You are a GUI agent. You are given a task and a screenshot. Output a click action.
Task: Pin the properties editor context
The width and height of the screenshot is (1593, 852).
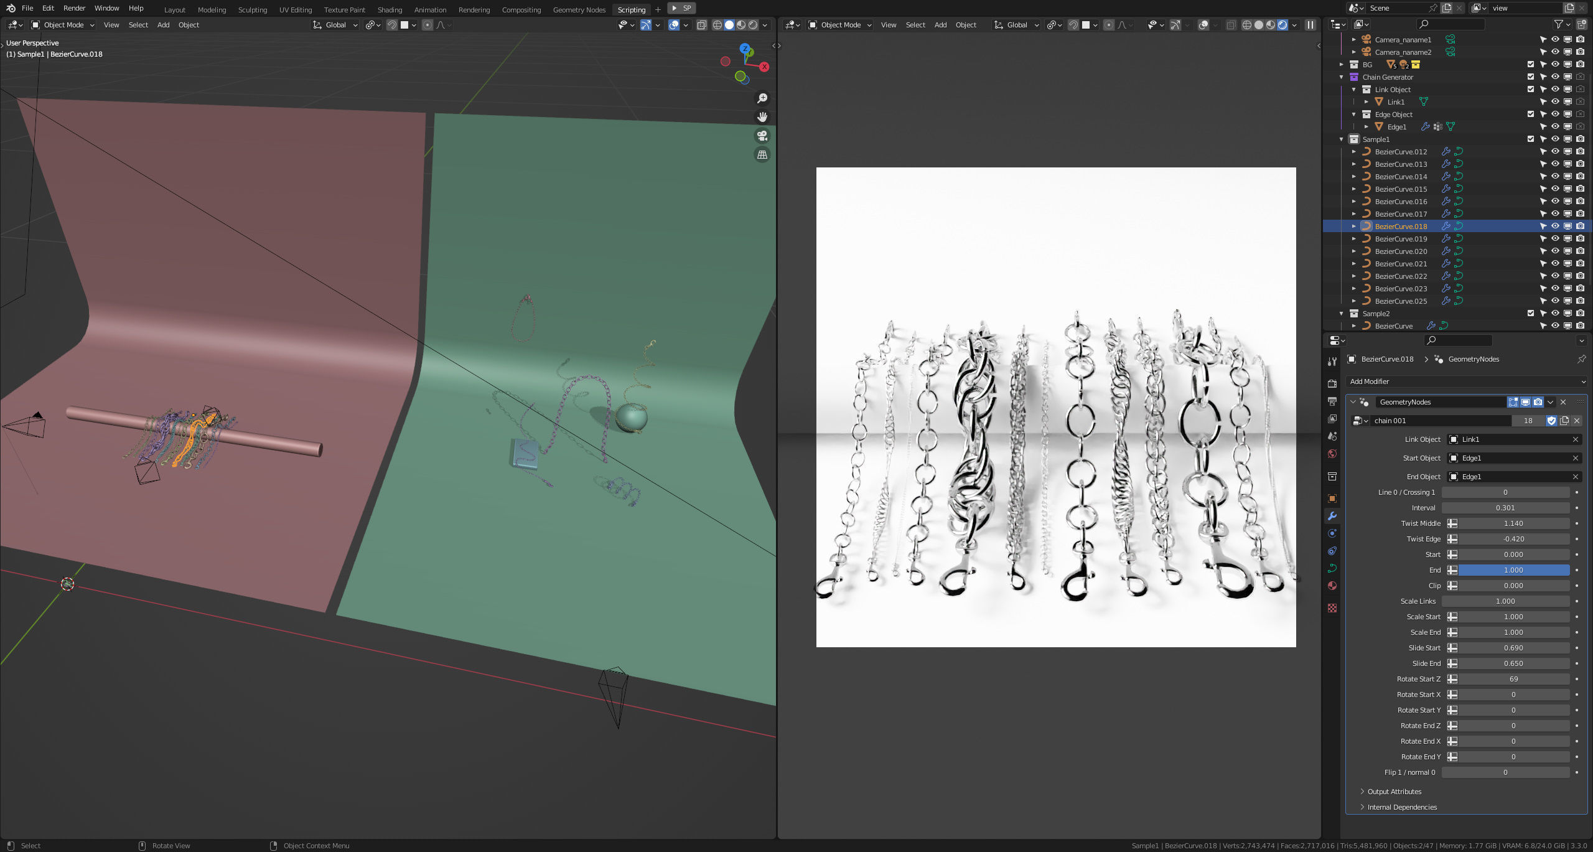pos(1581,359)
